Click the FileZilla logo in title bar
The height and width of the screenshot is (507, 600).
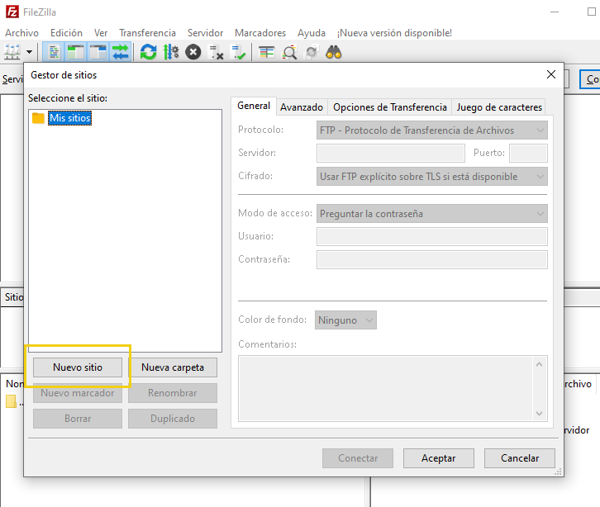click(x=12, y=12)
